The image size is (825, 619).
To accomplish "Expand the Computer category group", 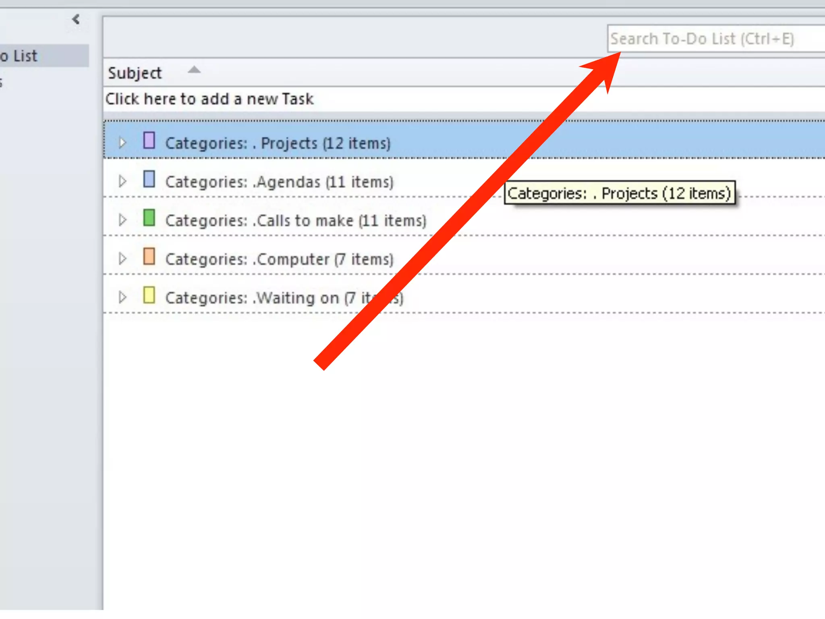I will pos(122,259).
